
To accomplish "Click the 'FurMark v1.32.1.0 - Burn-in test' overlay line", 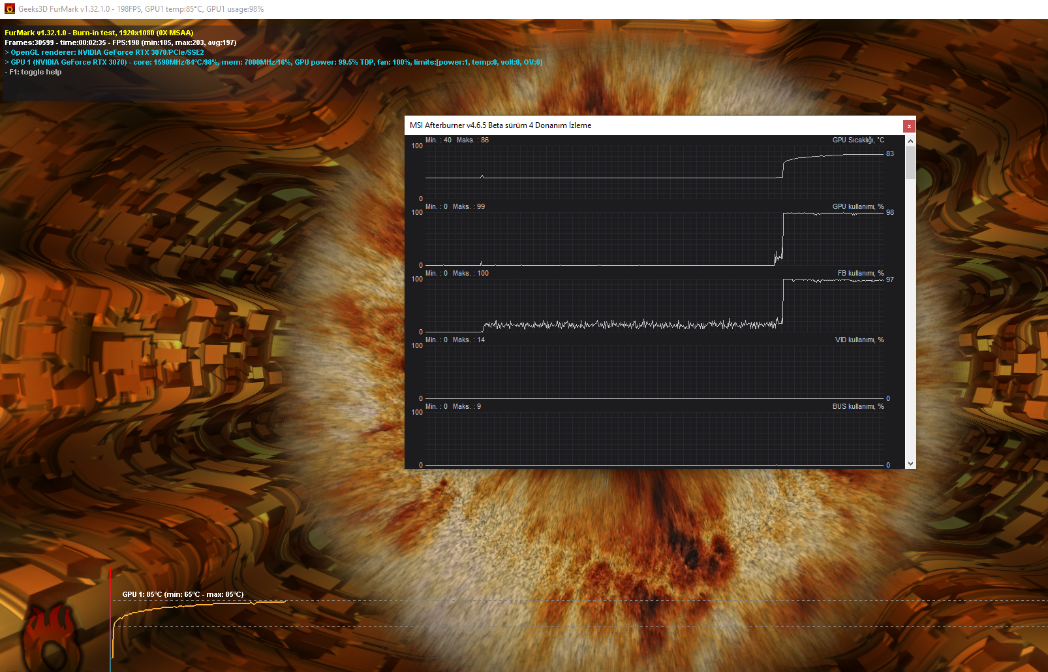I will (x=99, y=33).
